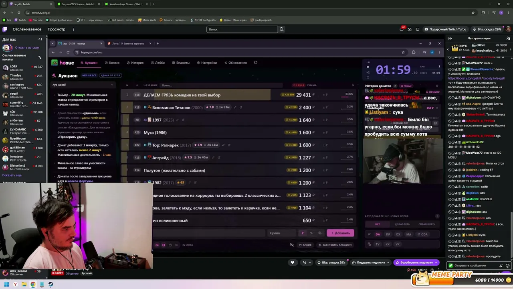Open the Отслеживаемое link in Twitch header

pos(27,29)
